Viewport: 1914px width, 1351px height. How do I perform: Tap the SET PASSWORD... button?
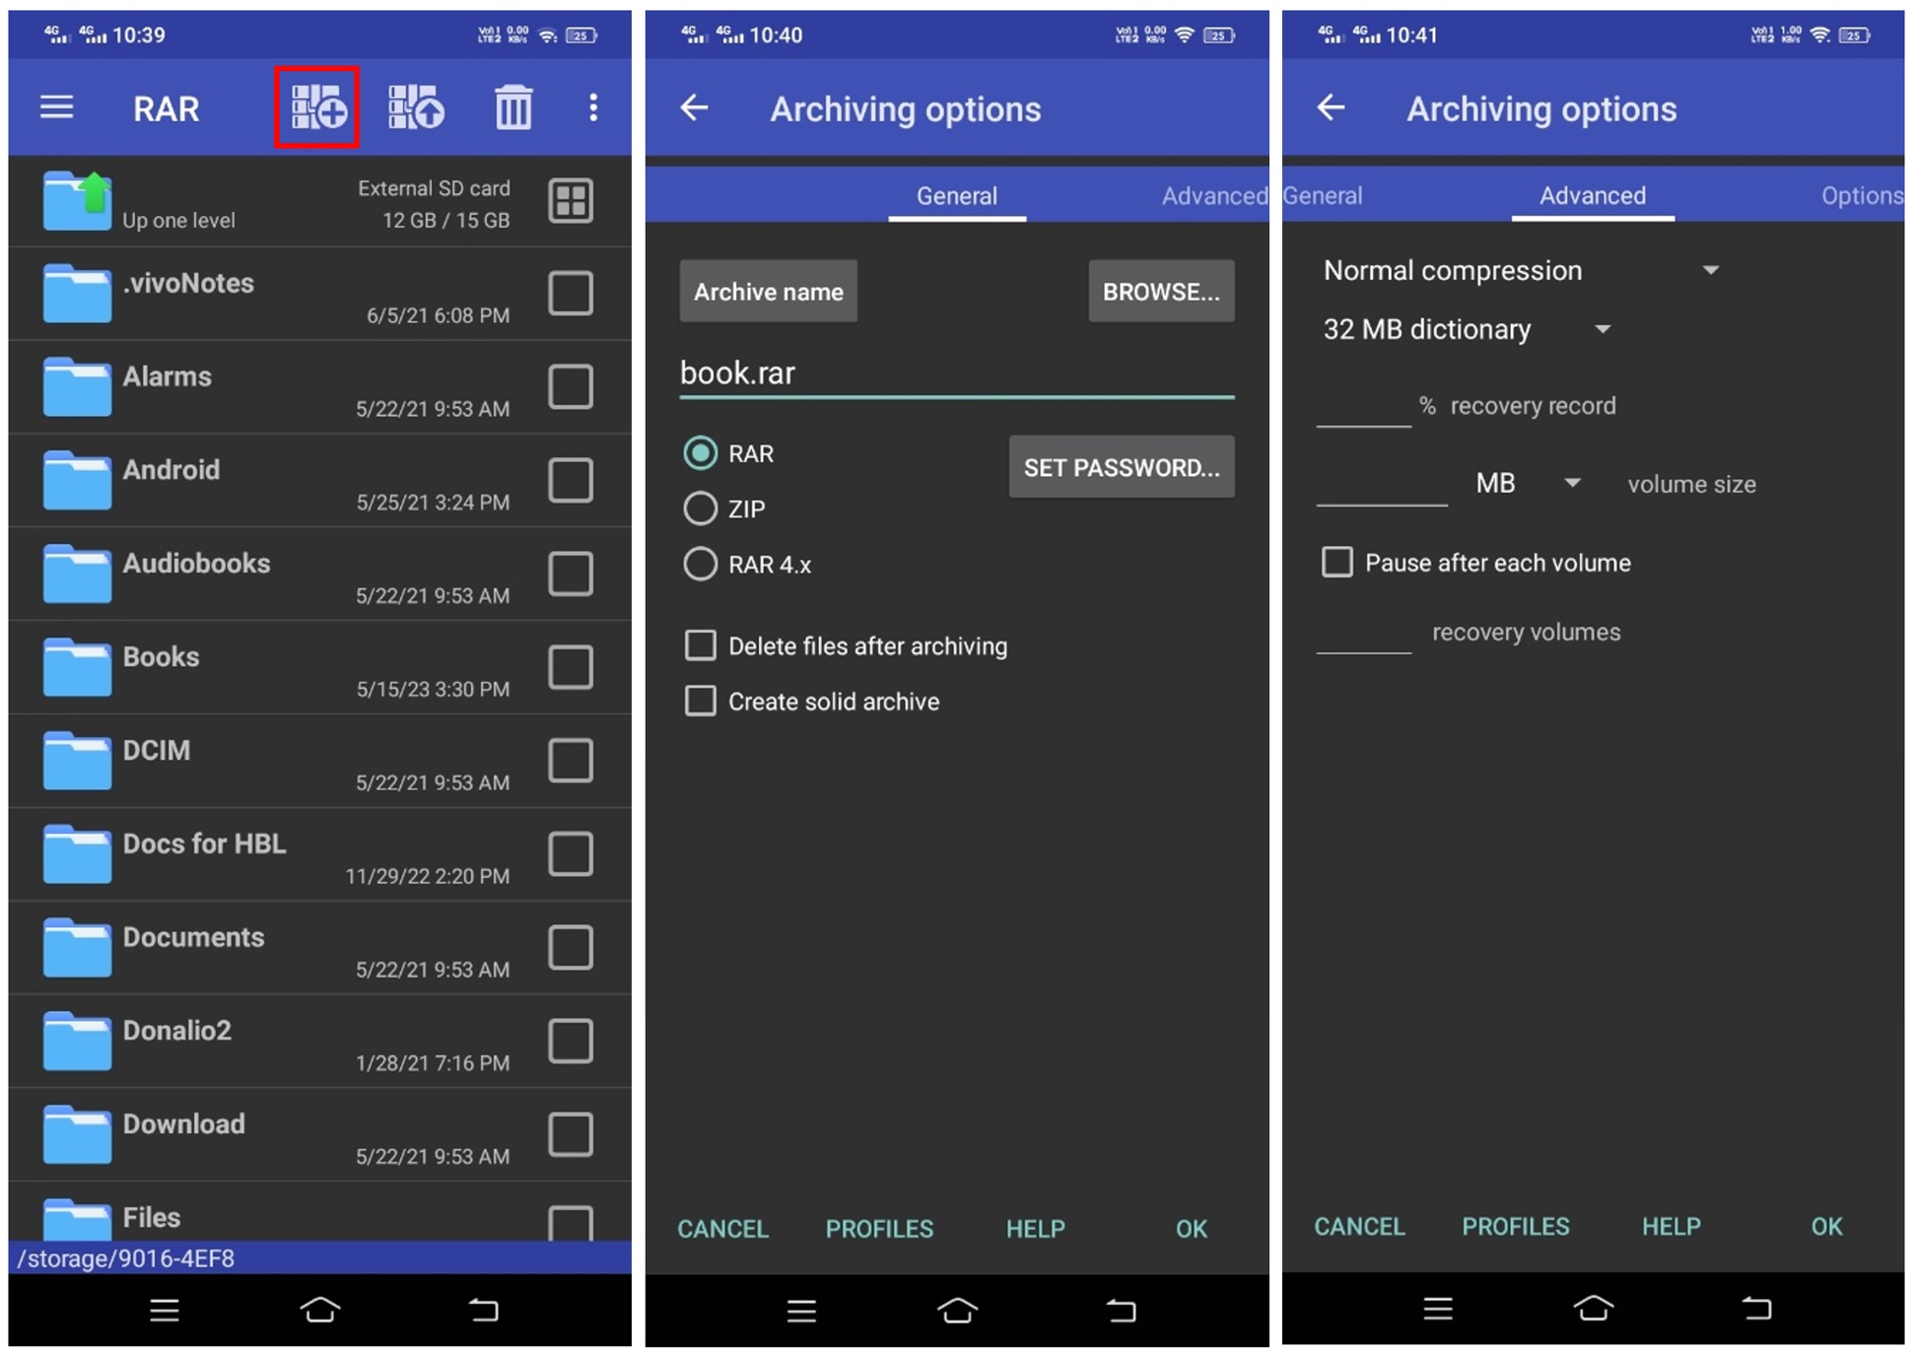pyautogui.click(x=1122, y=467)
